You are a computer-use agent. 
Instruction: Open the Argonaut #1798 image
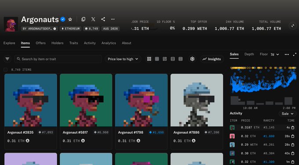pyautogui.click(x=141, y=100)
